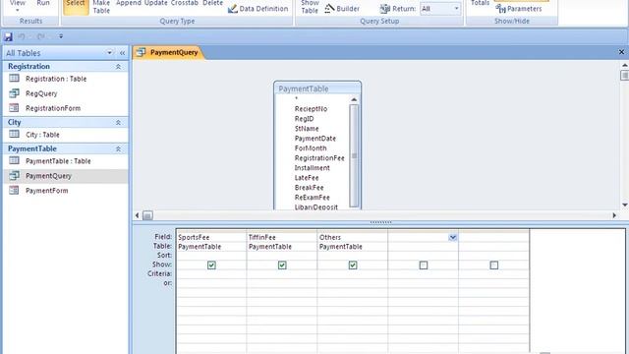This screenshot has height=354, width=629.
Task: Select ReExamFee field in PaymentTable list
Action: pos(313,198)
